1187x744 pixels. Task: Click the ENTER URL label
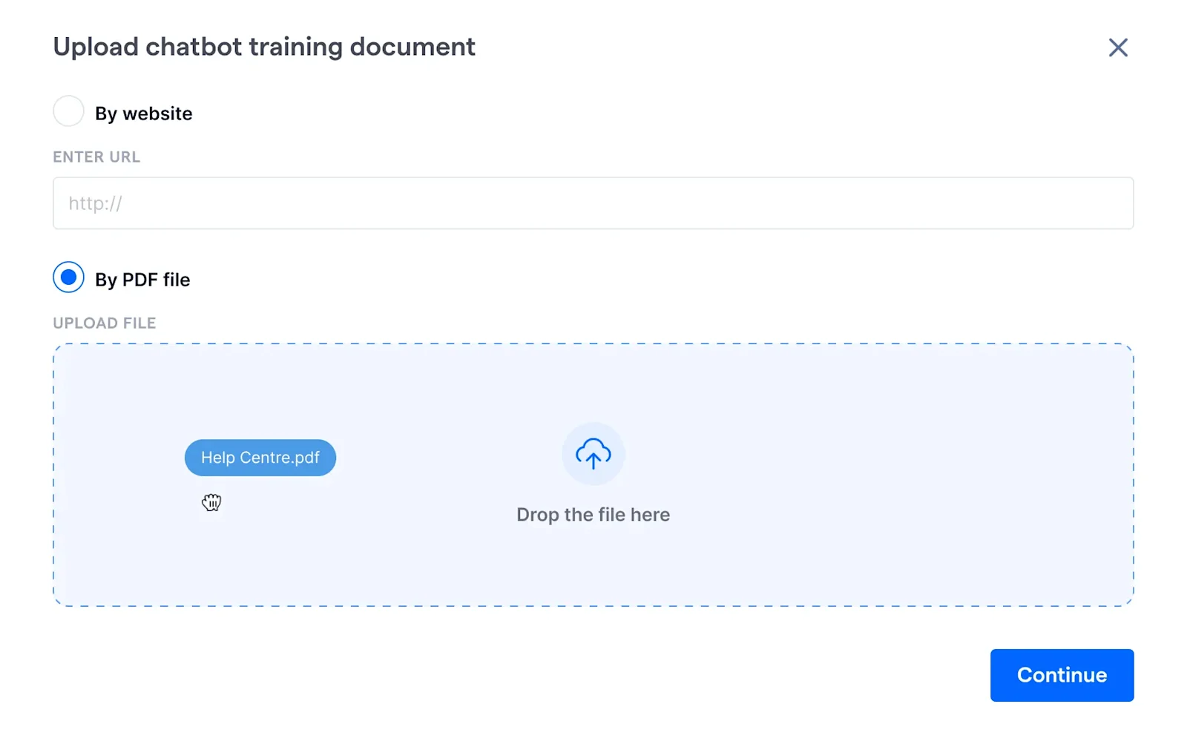click(x=96, y=157)
